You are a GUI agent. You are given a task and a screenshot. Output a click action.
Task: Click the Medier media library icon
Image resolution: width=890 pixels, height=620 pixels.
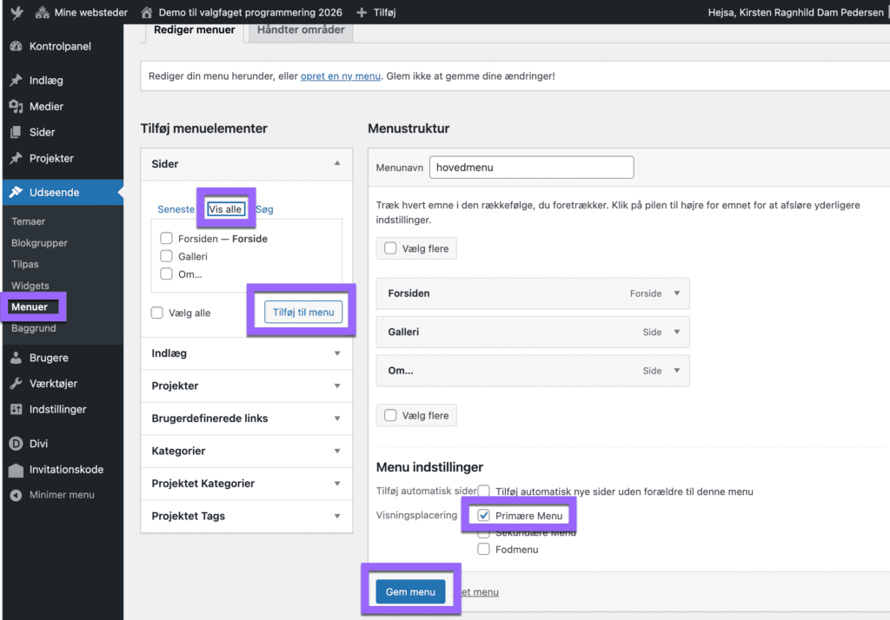16,106
